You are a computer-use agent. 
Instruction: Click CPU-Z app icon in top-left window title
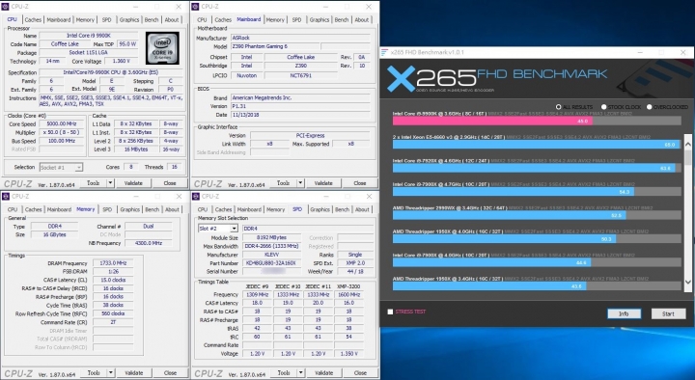(x=6, y=7)
